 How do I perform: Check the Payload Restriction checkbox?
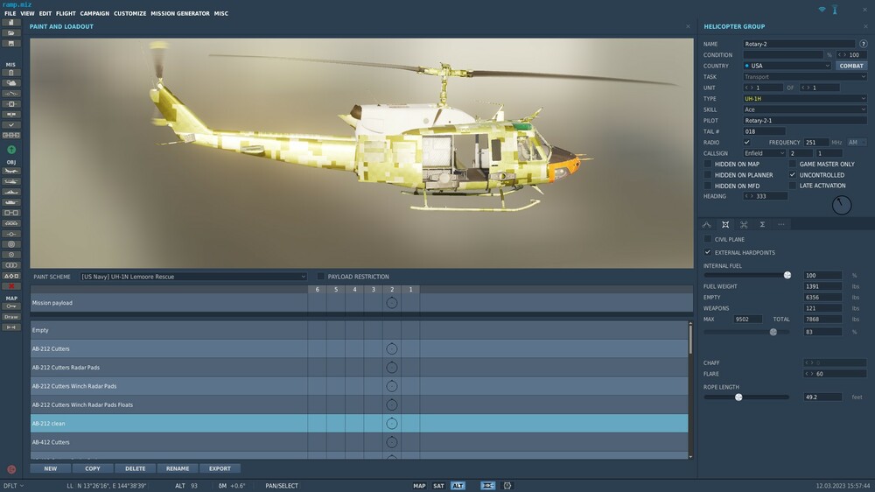click(321, 277)
